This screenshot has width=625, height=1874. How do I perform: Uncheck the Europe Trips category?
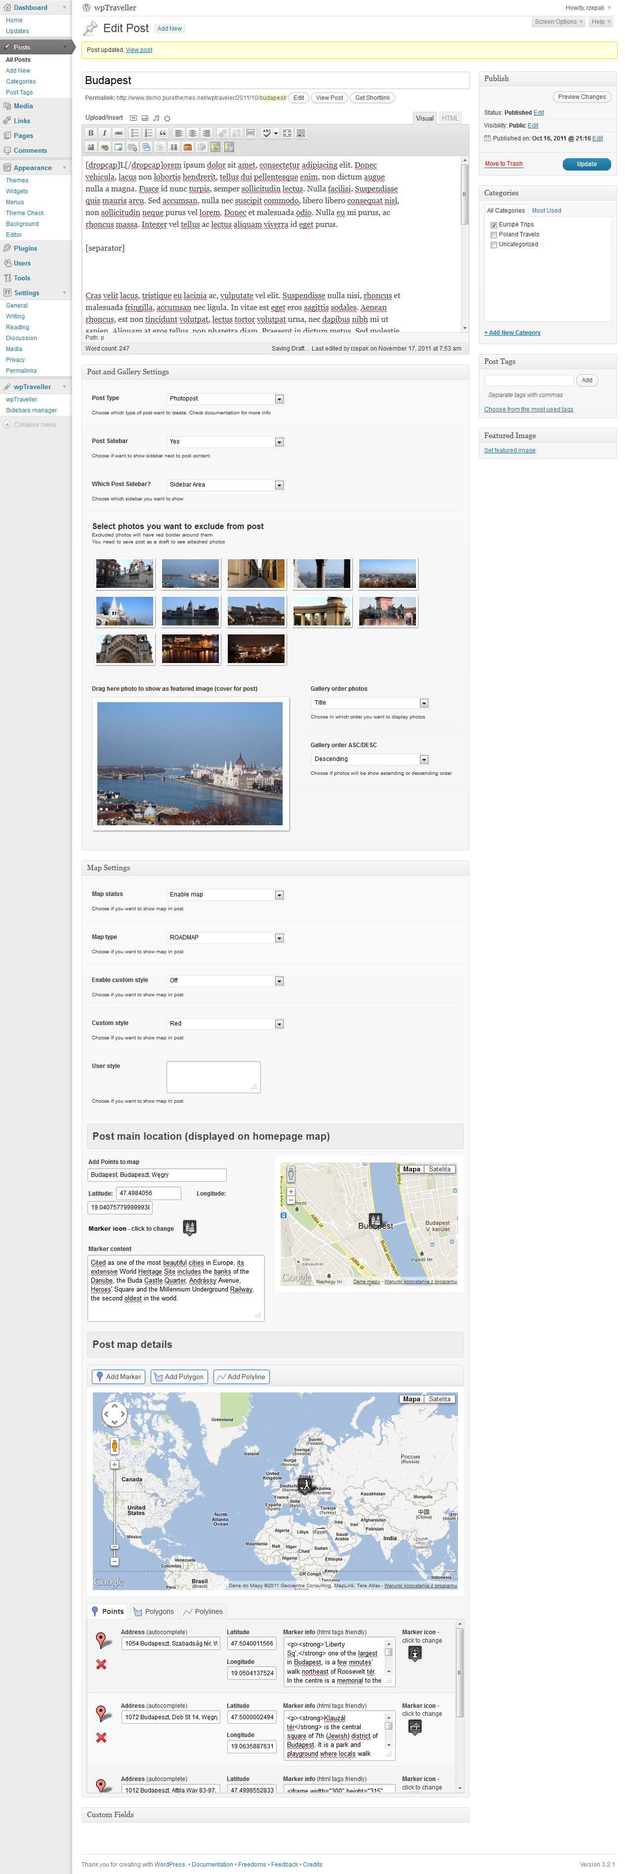(x=494, y=225)
